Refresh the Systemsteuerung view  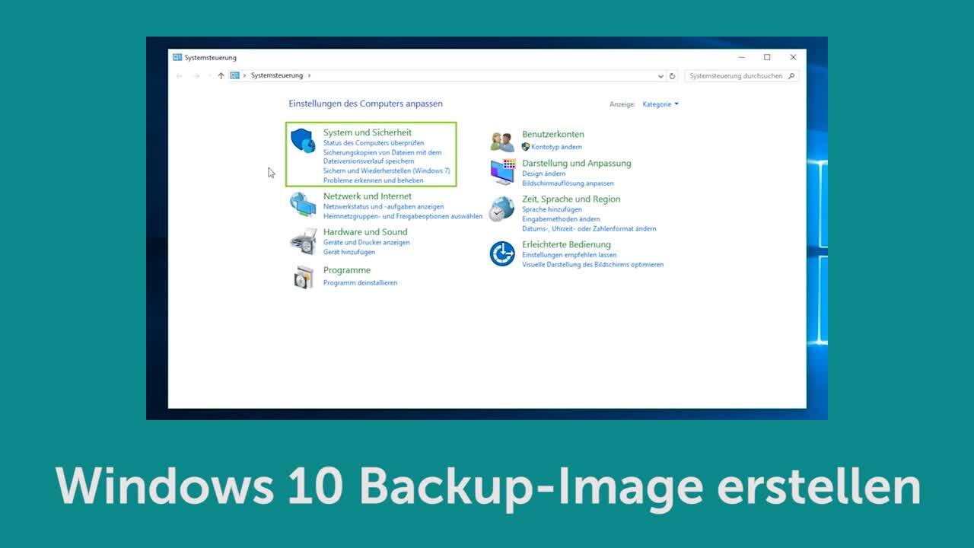coord(672,76)
